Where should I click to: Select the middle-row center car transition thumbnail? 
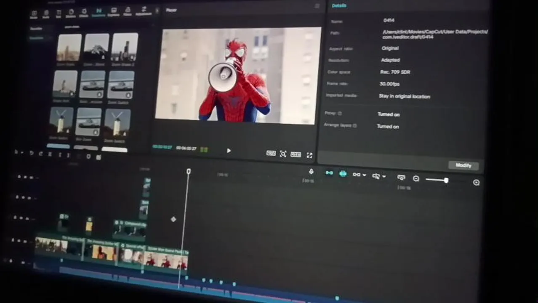coord(92,84)
